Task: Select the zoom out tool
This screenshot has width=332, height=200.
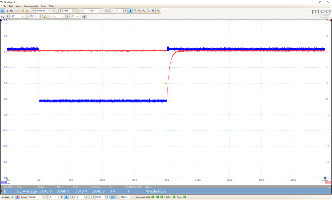Action: pos(148,11)
